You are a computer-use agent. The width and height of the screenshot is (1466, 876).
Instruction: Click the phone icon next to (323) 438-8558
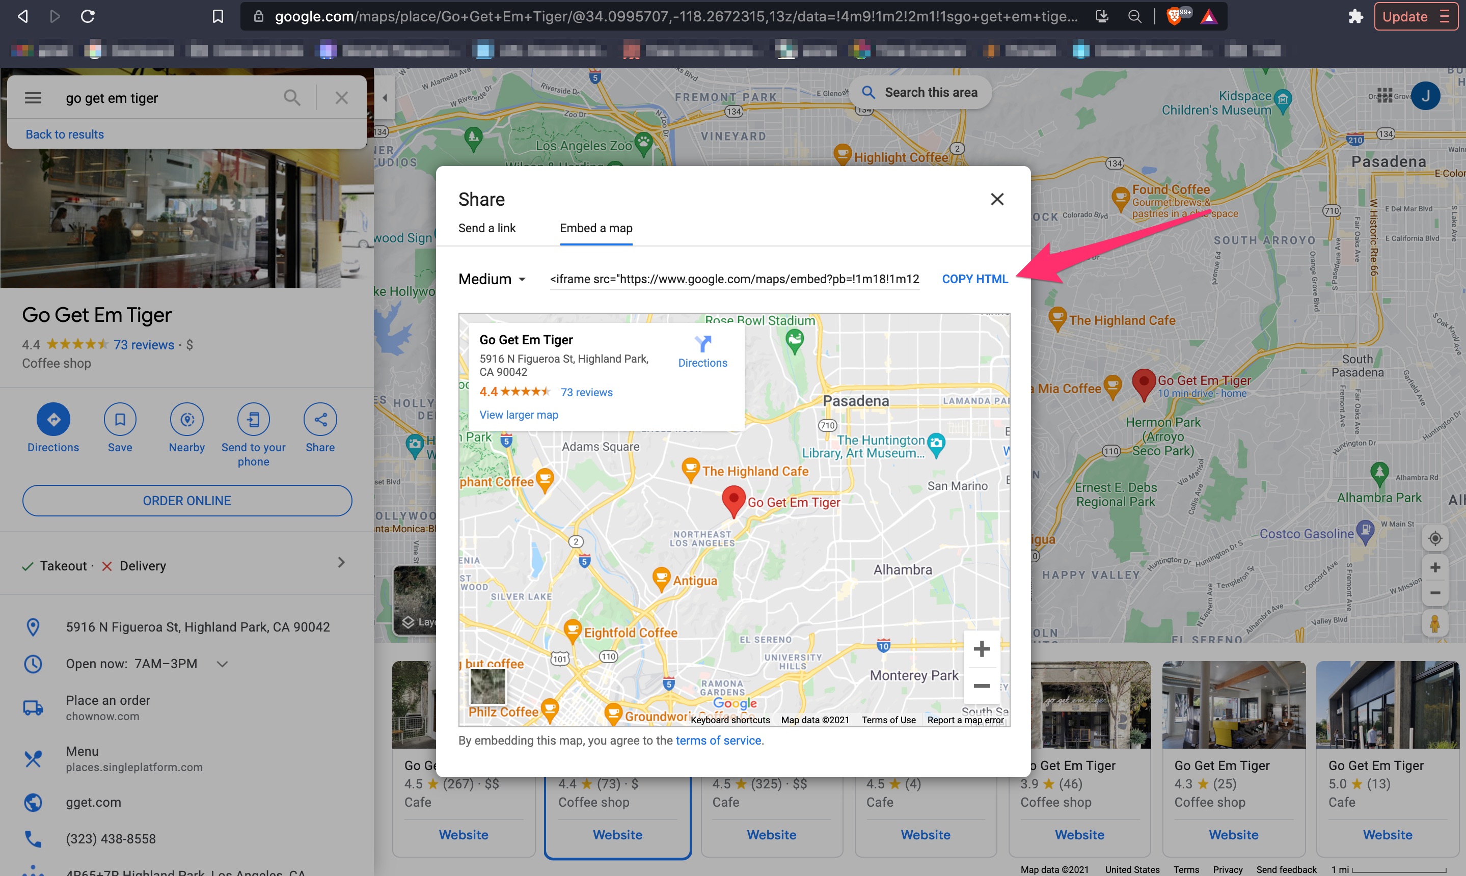click(x=33, y=839)
